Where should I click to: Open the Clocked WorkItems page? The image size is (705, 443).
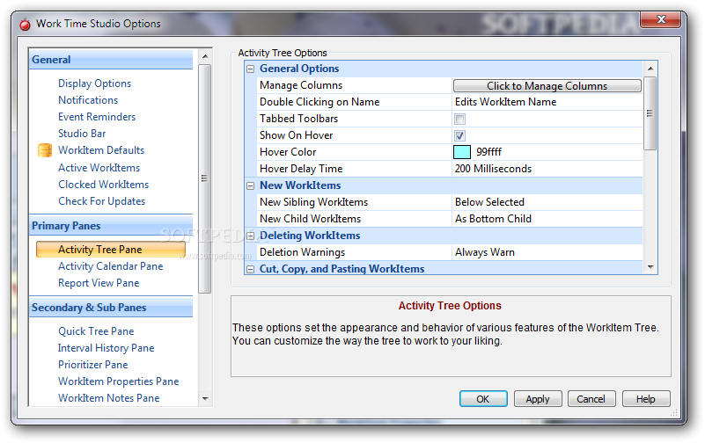pos(103,185)
